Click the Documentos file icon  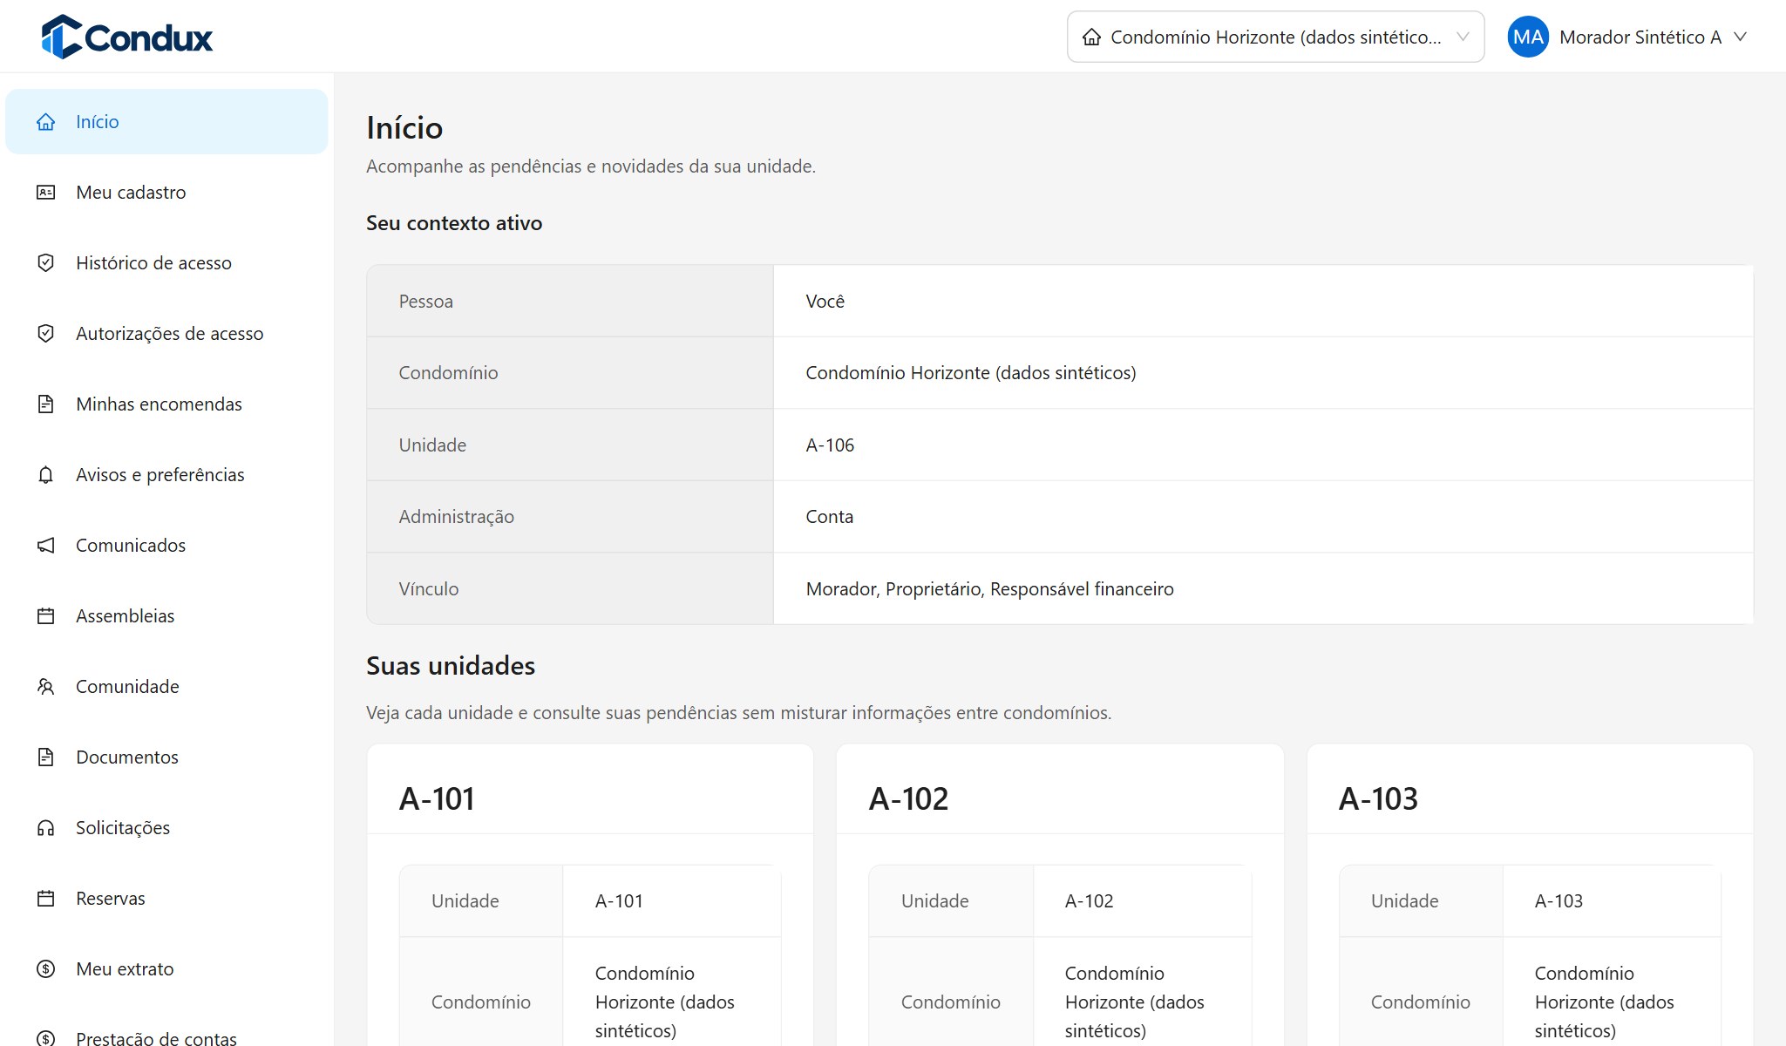click(x=46, y=757)
